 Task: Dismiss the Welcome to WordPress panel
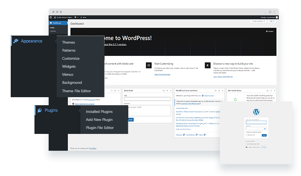click(270, 31)
